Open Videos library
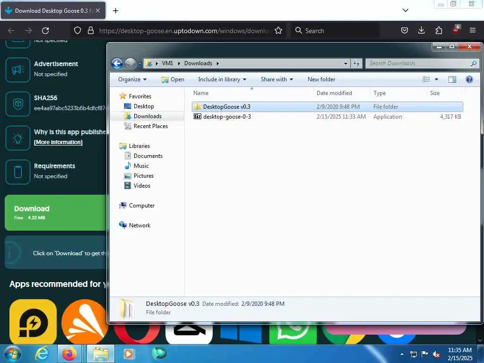The height and width of the screenshot is (363, 484). point(142,185)
